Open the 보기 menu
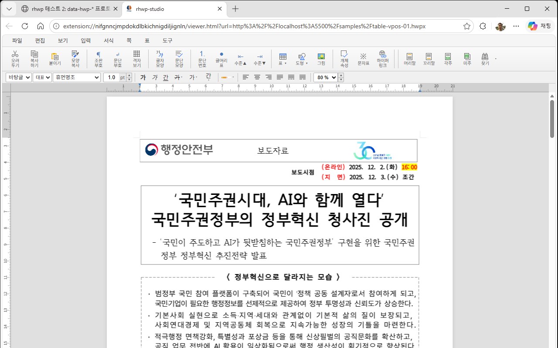Screen dimensions: 558x348 click(x=63, y=40)
